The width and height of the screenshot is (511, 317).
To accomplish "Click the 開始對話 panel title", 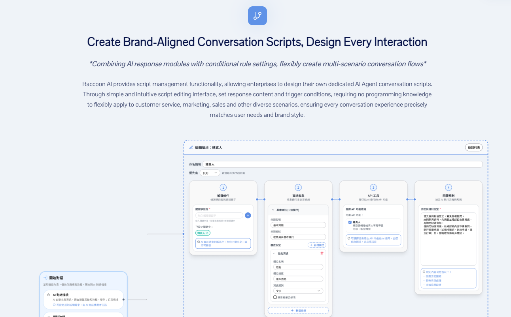I will coord(56,278).
